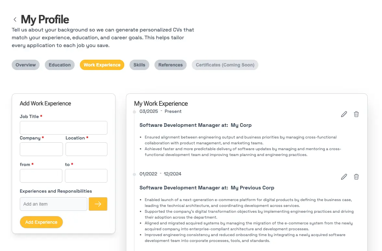Open the 'to' date field
Viewport: 382px width, 251px height.
(86, 176)
